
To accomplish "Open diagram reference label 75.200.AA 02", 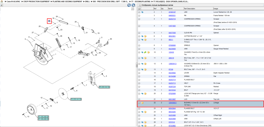I will point(104,87).
